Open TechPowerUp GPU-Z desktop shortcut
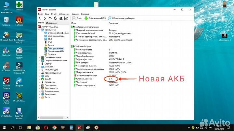Image resolution: width=234 pixels, height=131 pixels. coord(19,38)
